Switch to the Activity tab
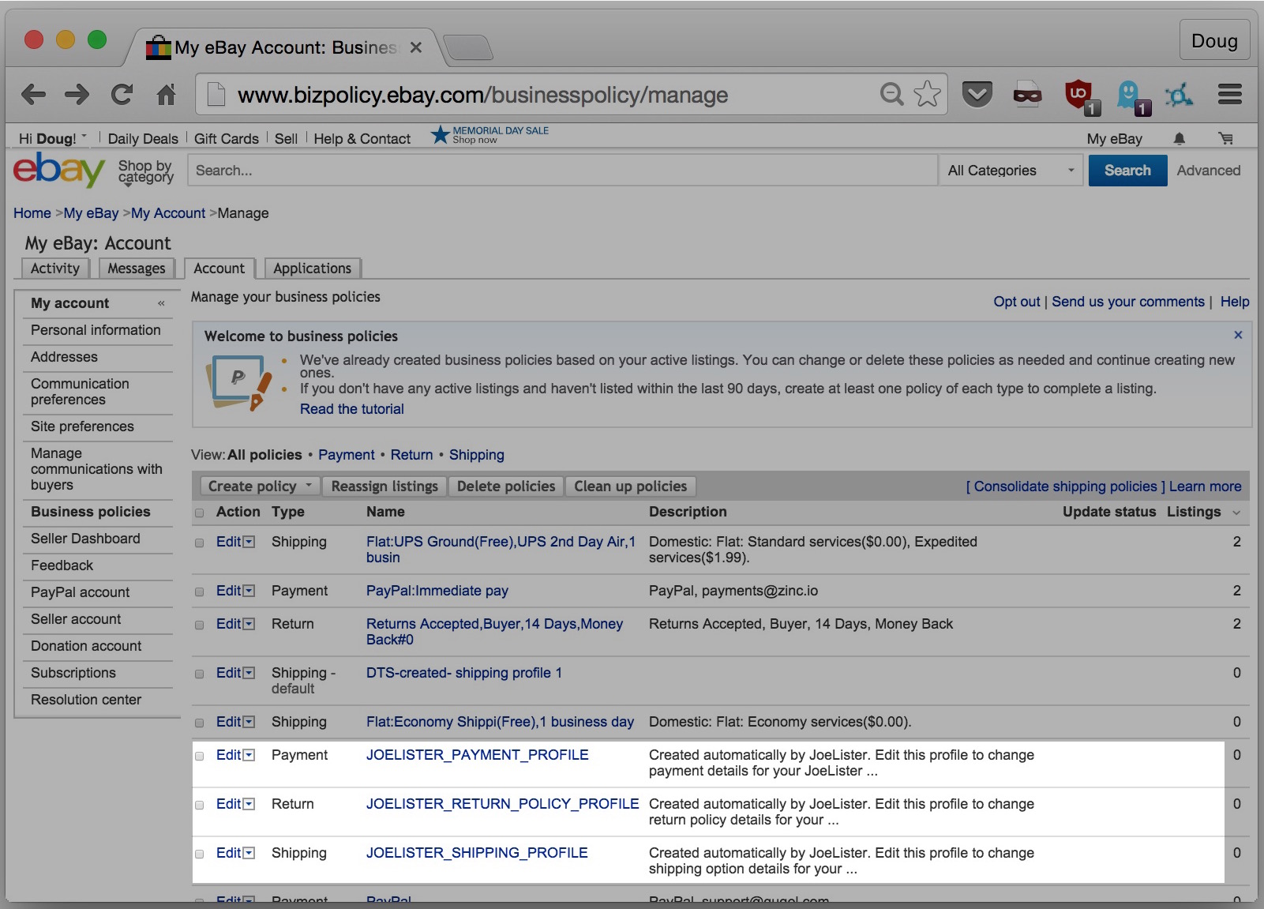1264x909 pixels. pyautogui.click(x=54, y=269)
